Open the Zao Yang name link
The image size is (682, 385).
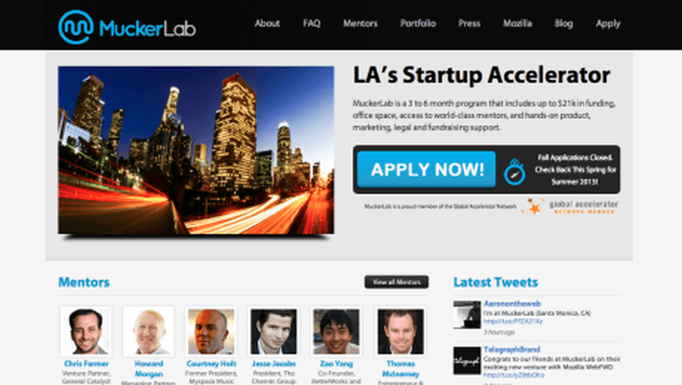(x=336, y=364)
